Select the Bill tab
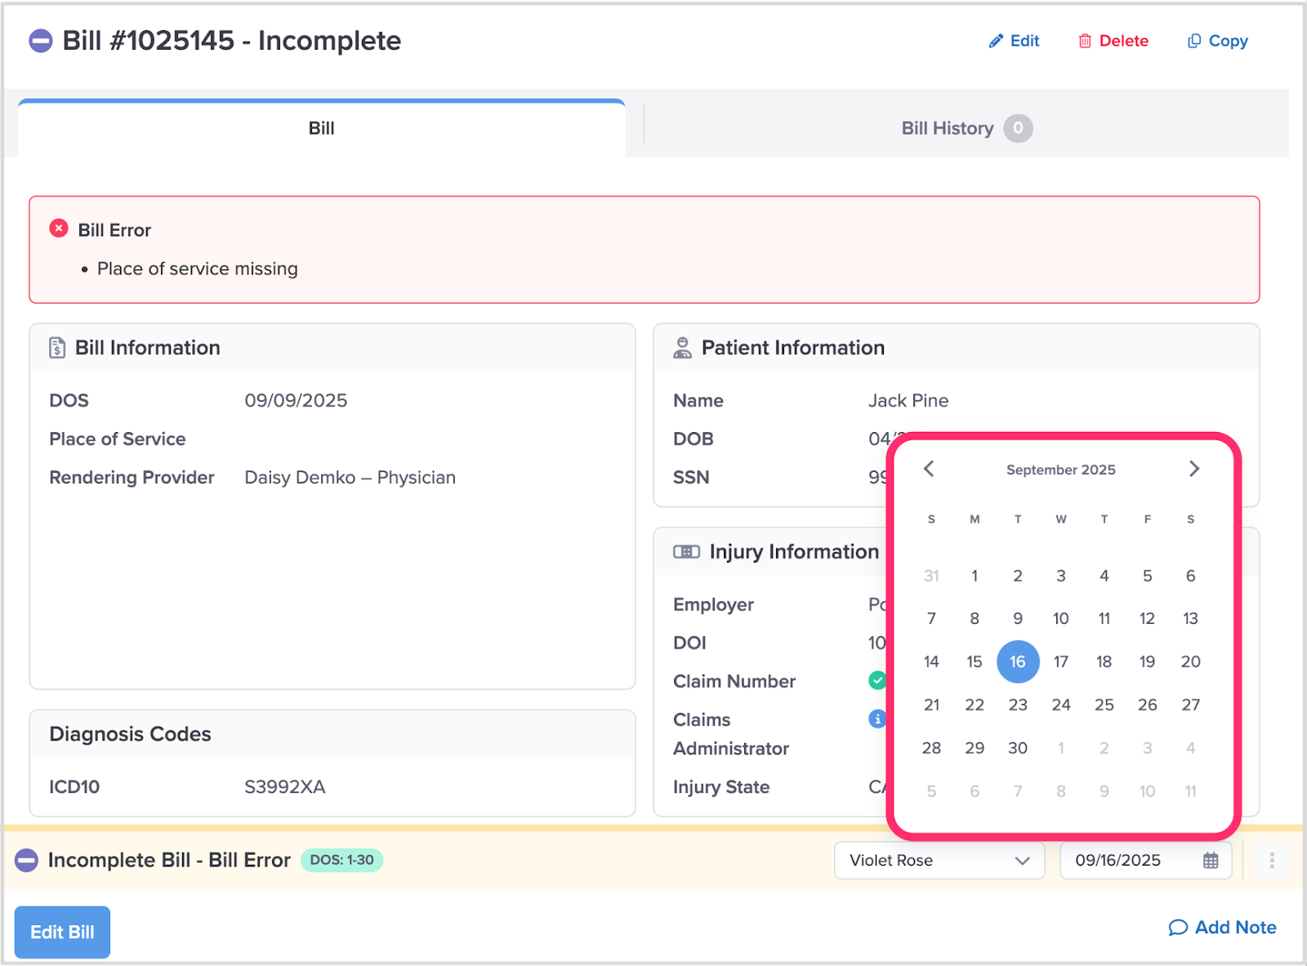 [321, 128]
